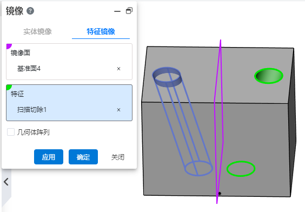The image size is (305, 212).
Task: Activate the 镜像面 selection box
Action: (69, 62)
